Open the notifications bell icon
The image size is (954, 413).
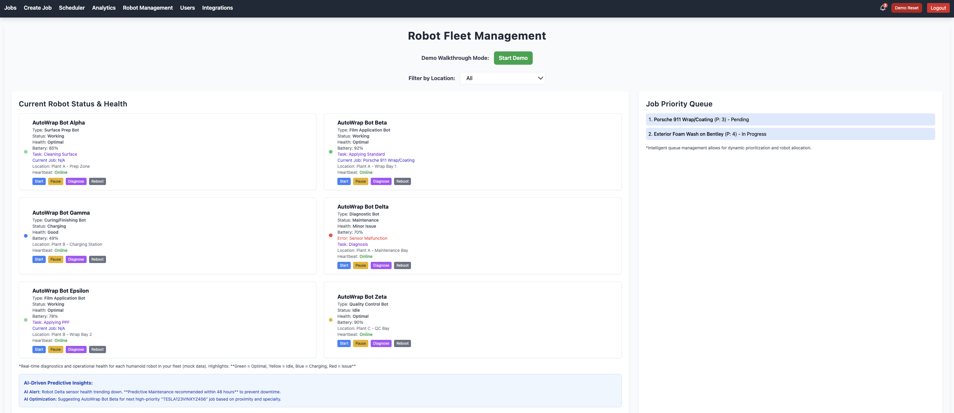coord(883,8)
